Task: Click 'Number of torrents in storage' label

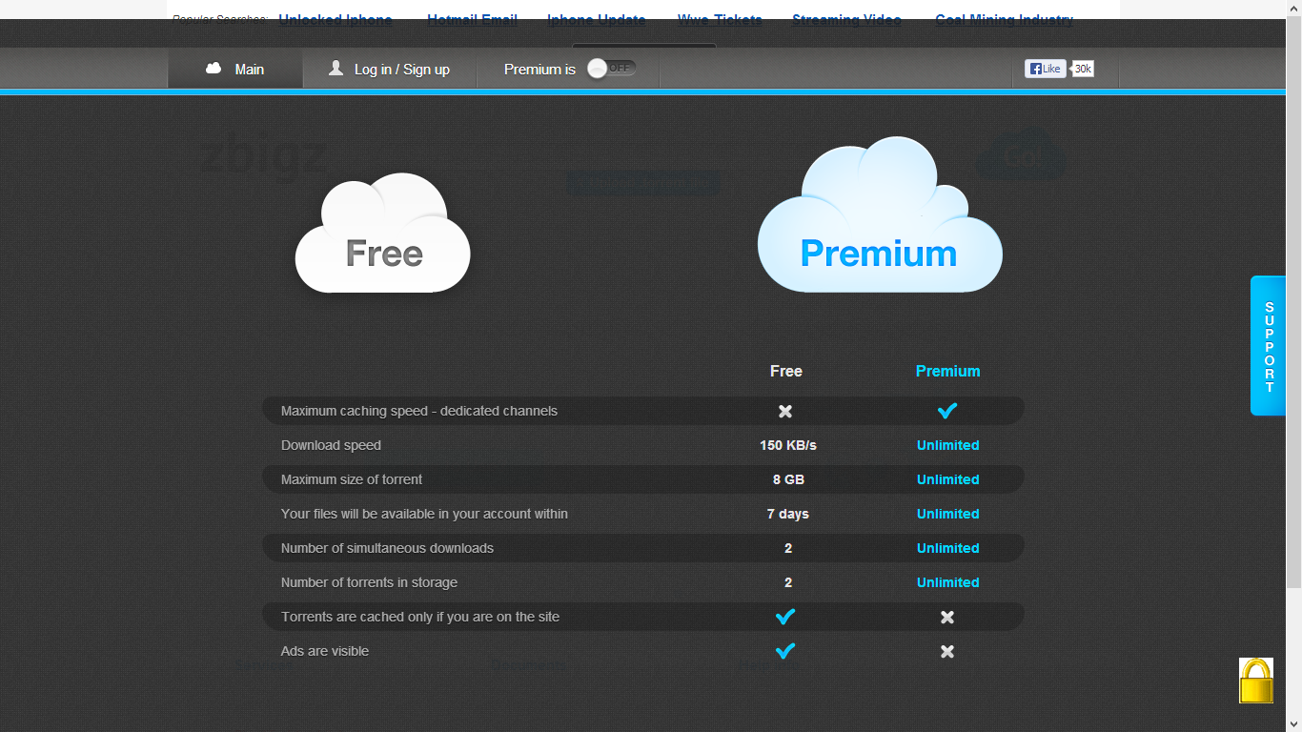Action: (x=369, y=582)
